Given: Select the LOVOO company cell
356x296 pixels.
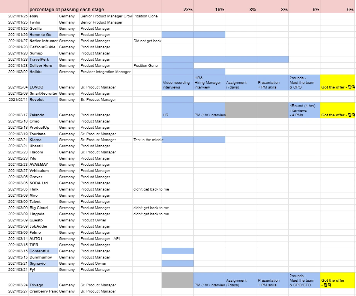Looking at the screenshot, I should [43, 82].
